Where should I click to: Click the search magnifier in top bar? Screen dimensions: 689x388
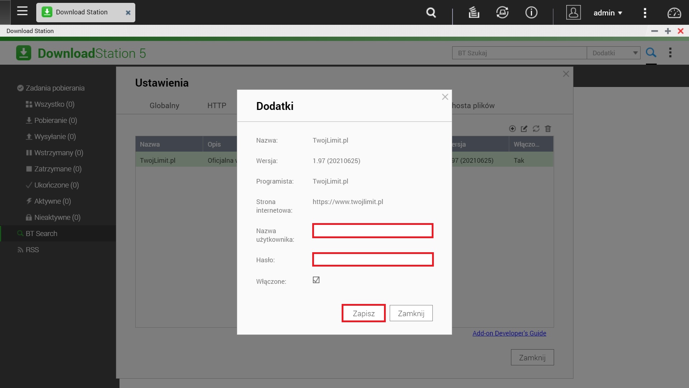[431, 13]
